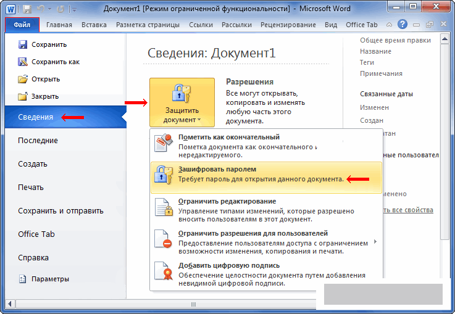Click the horizontal scrollbar left arrow
Screen dimensions: 455x314
[x=10, y=304]
